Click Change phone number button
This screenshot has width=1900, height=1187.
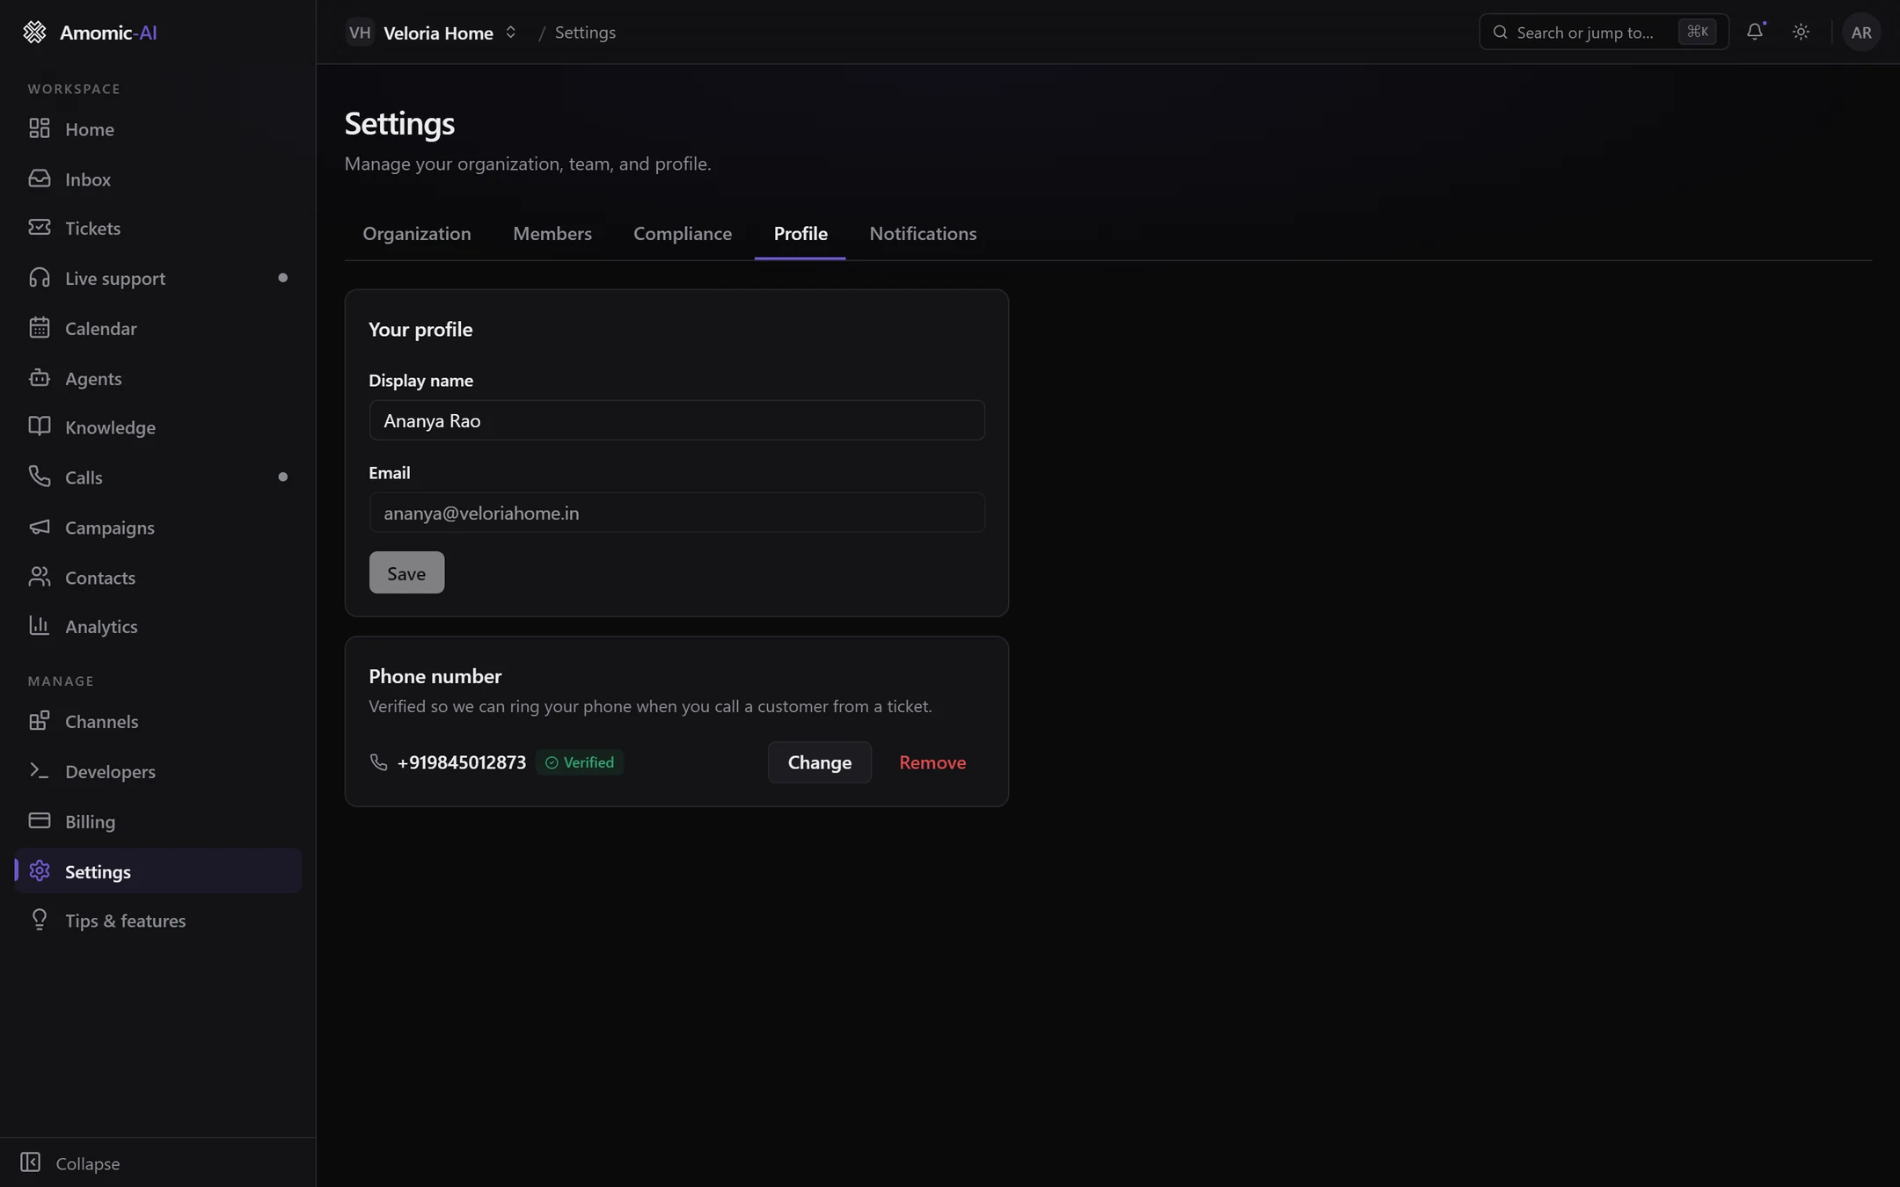tap(820, 762)
